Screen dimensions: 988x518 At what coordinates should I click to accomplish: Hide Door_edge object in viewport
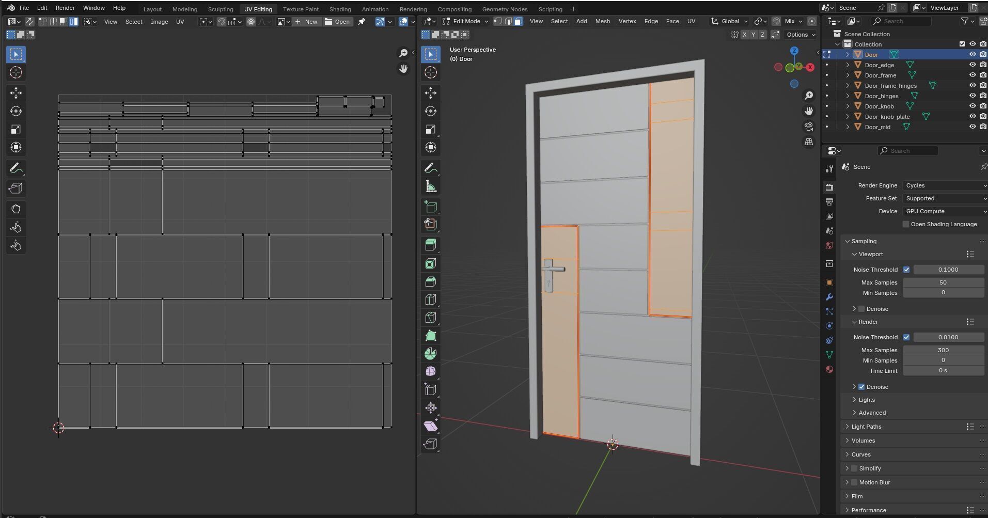click(973, 65)
